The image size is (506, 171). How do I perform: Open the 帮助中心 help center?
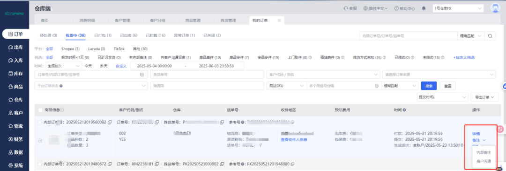tap(404, 9)
